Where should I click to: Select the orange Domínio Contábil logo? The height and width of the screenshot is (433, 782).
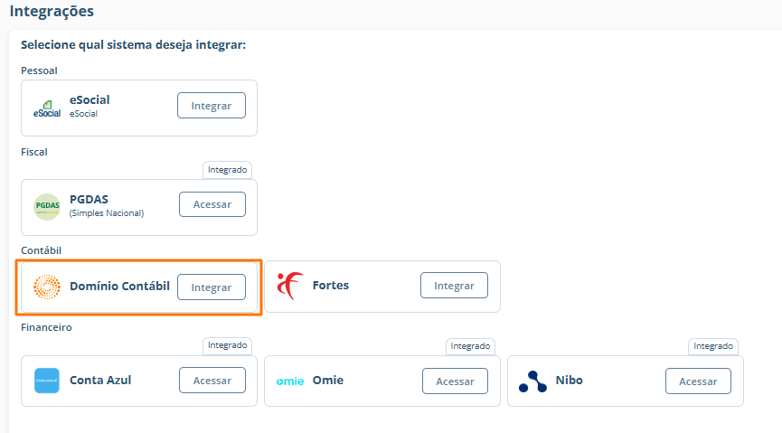coord(47,287)
